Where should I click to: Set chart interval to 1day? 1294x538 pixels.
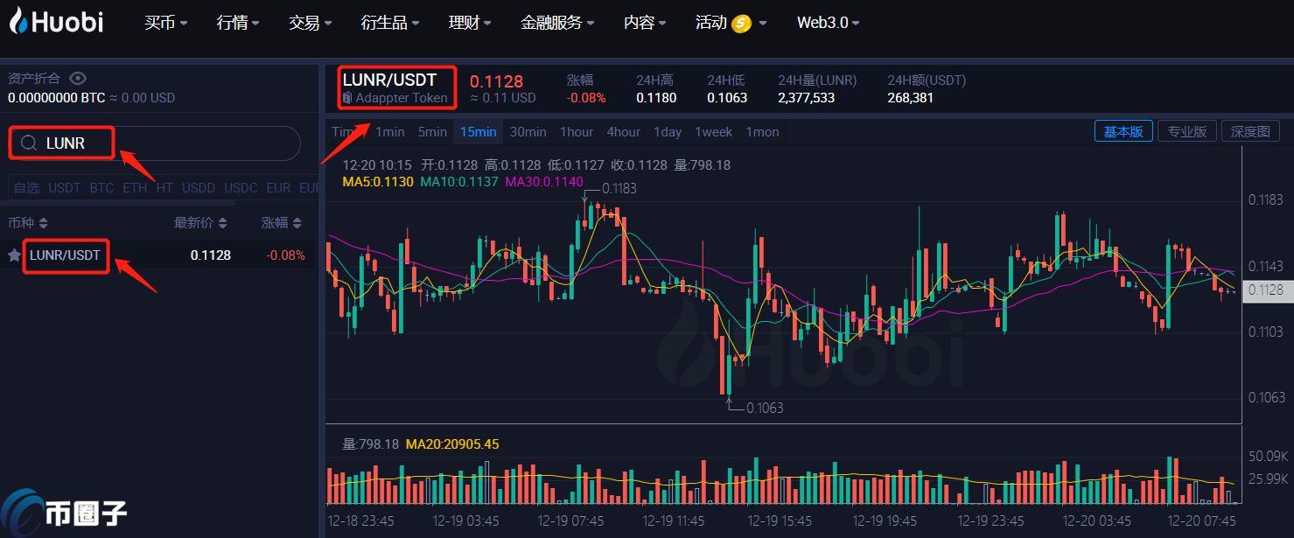pyautogui.click(x=668, y=132)
